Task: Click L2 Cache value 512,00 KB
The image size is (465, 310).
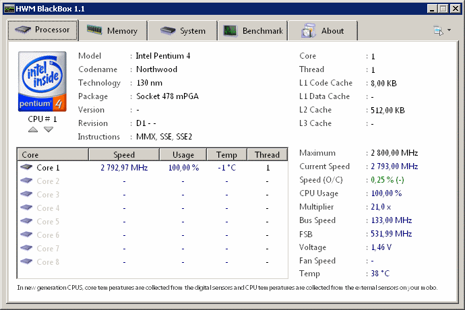Action: pyautogui.click(x=387, y=111)
